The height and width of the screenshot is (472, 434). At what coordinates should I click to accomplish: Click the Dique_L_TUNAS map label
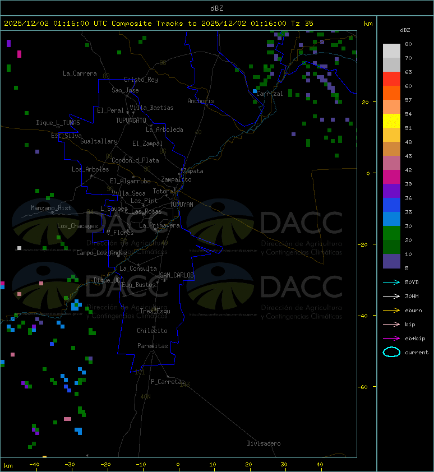(58, 123)
